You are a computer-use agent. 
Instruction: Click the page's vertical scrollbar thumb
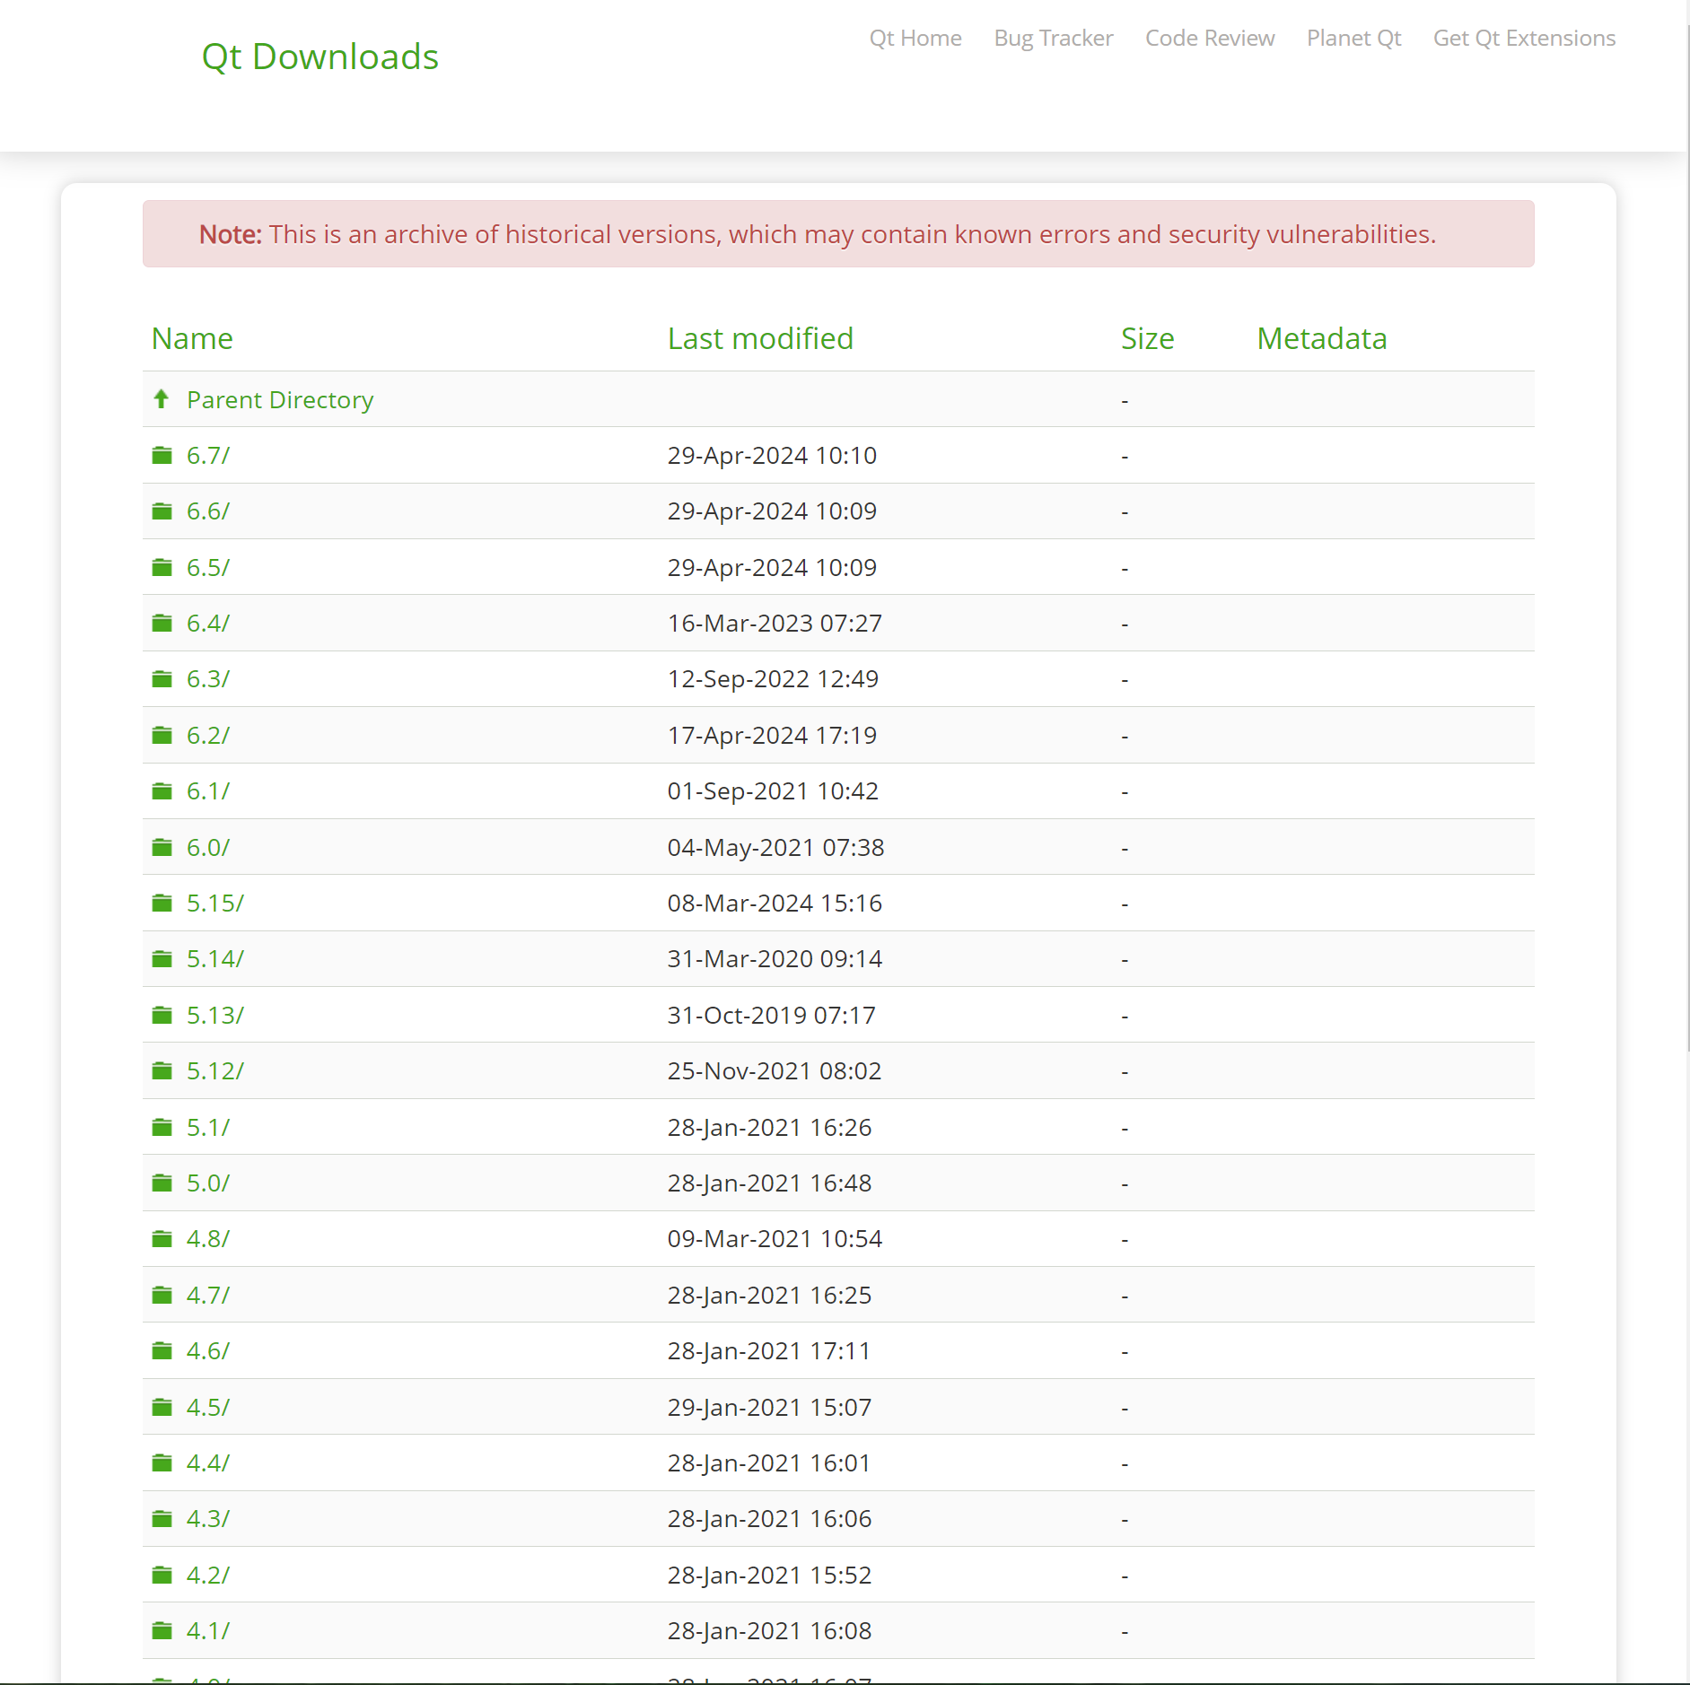tap(1688, 538)
